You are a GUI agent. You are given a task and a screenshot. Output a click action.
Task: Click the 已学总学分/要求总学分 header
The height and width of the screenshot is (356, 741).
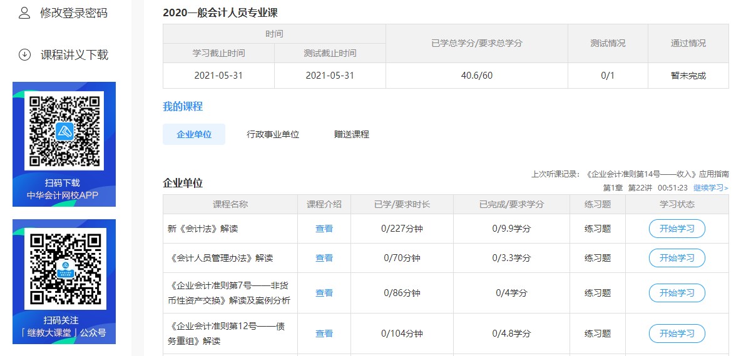477,43
